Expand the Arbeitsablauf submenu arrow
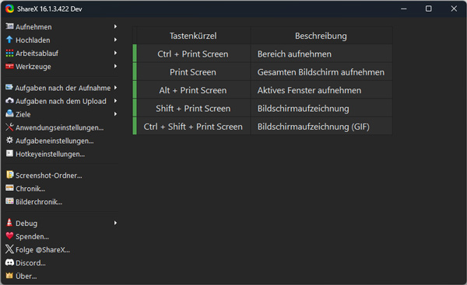 click(115, 53)
